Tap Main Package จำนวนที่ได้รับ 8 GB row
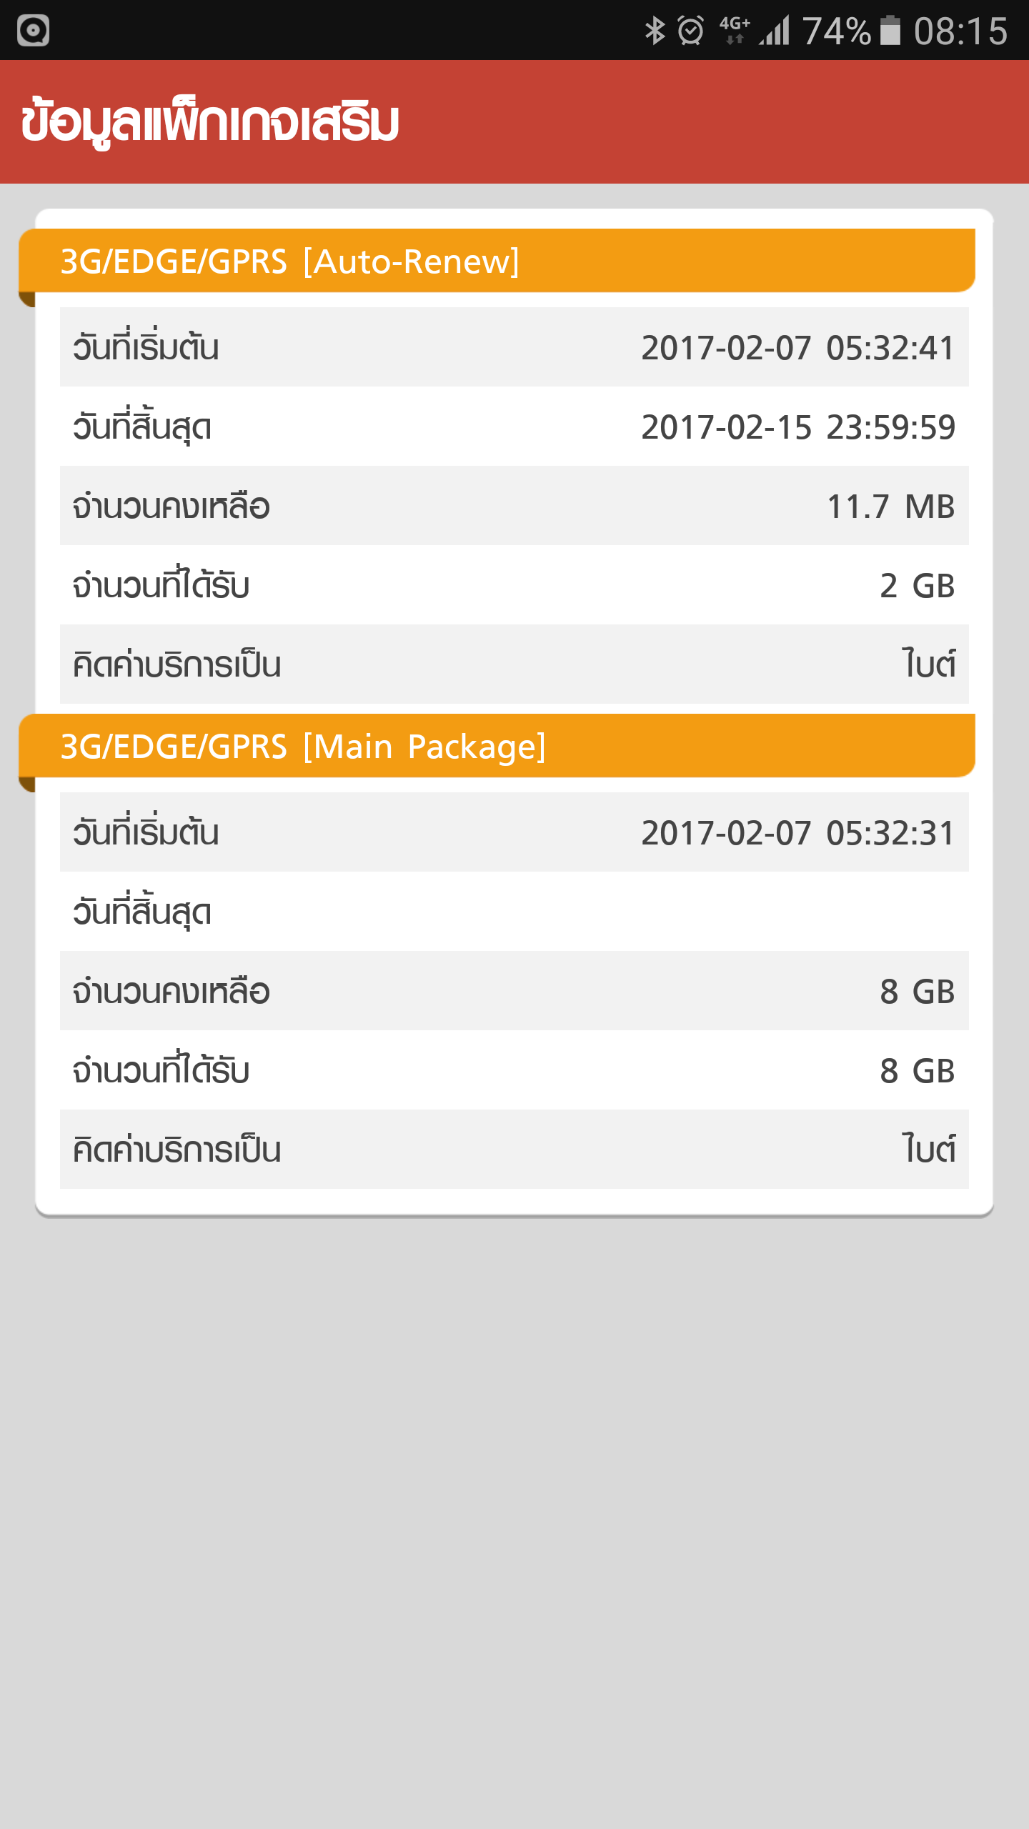This screenshot has height=1829, width=1029. point(514,1070)
